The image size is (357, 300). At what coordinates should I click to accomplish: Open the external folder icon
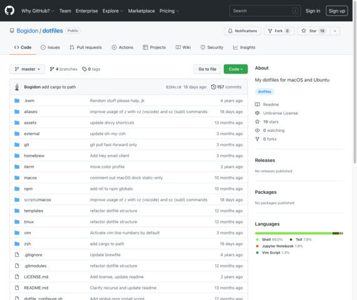17,134
